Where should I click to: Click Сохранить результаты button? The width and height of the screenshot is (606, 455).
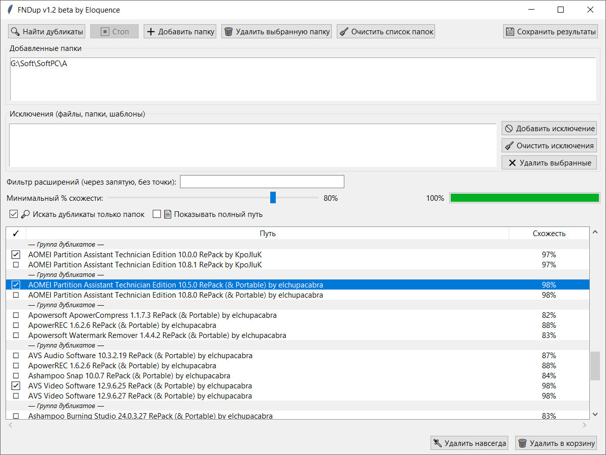551,32
